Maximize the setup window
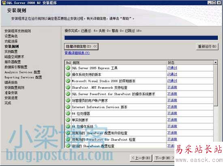223x166 pixels. point(214,3)
